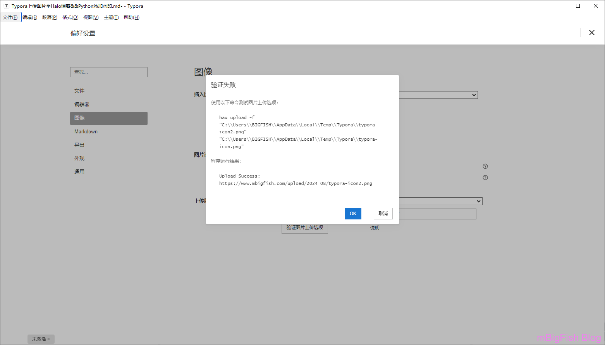Open the 段落(P) menu
This screenshot has width=605, height=345.
coord(50,17)
